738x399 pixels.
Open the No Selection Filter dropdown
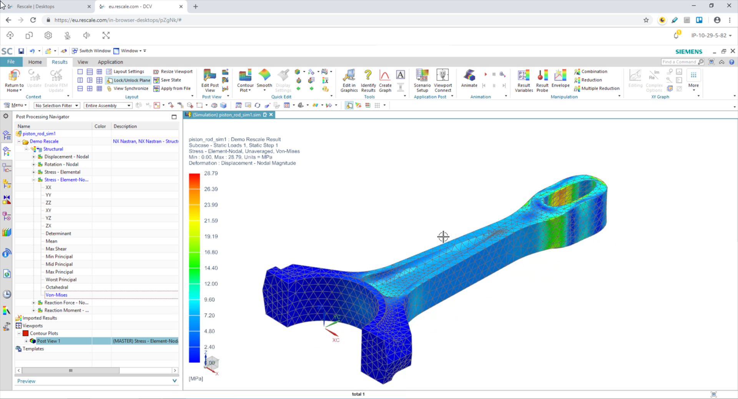pyautogui.click(x=56, y=105)
